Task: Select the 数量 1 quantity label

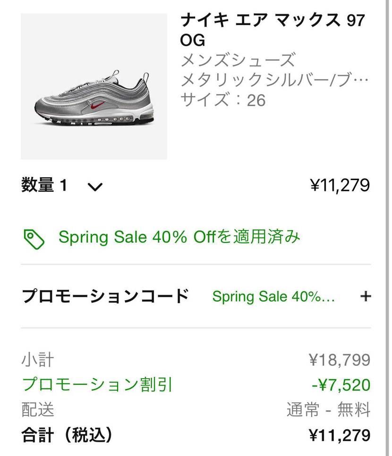Action: click(x=44, y=185)
